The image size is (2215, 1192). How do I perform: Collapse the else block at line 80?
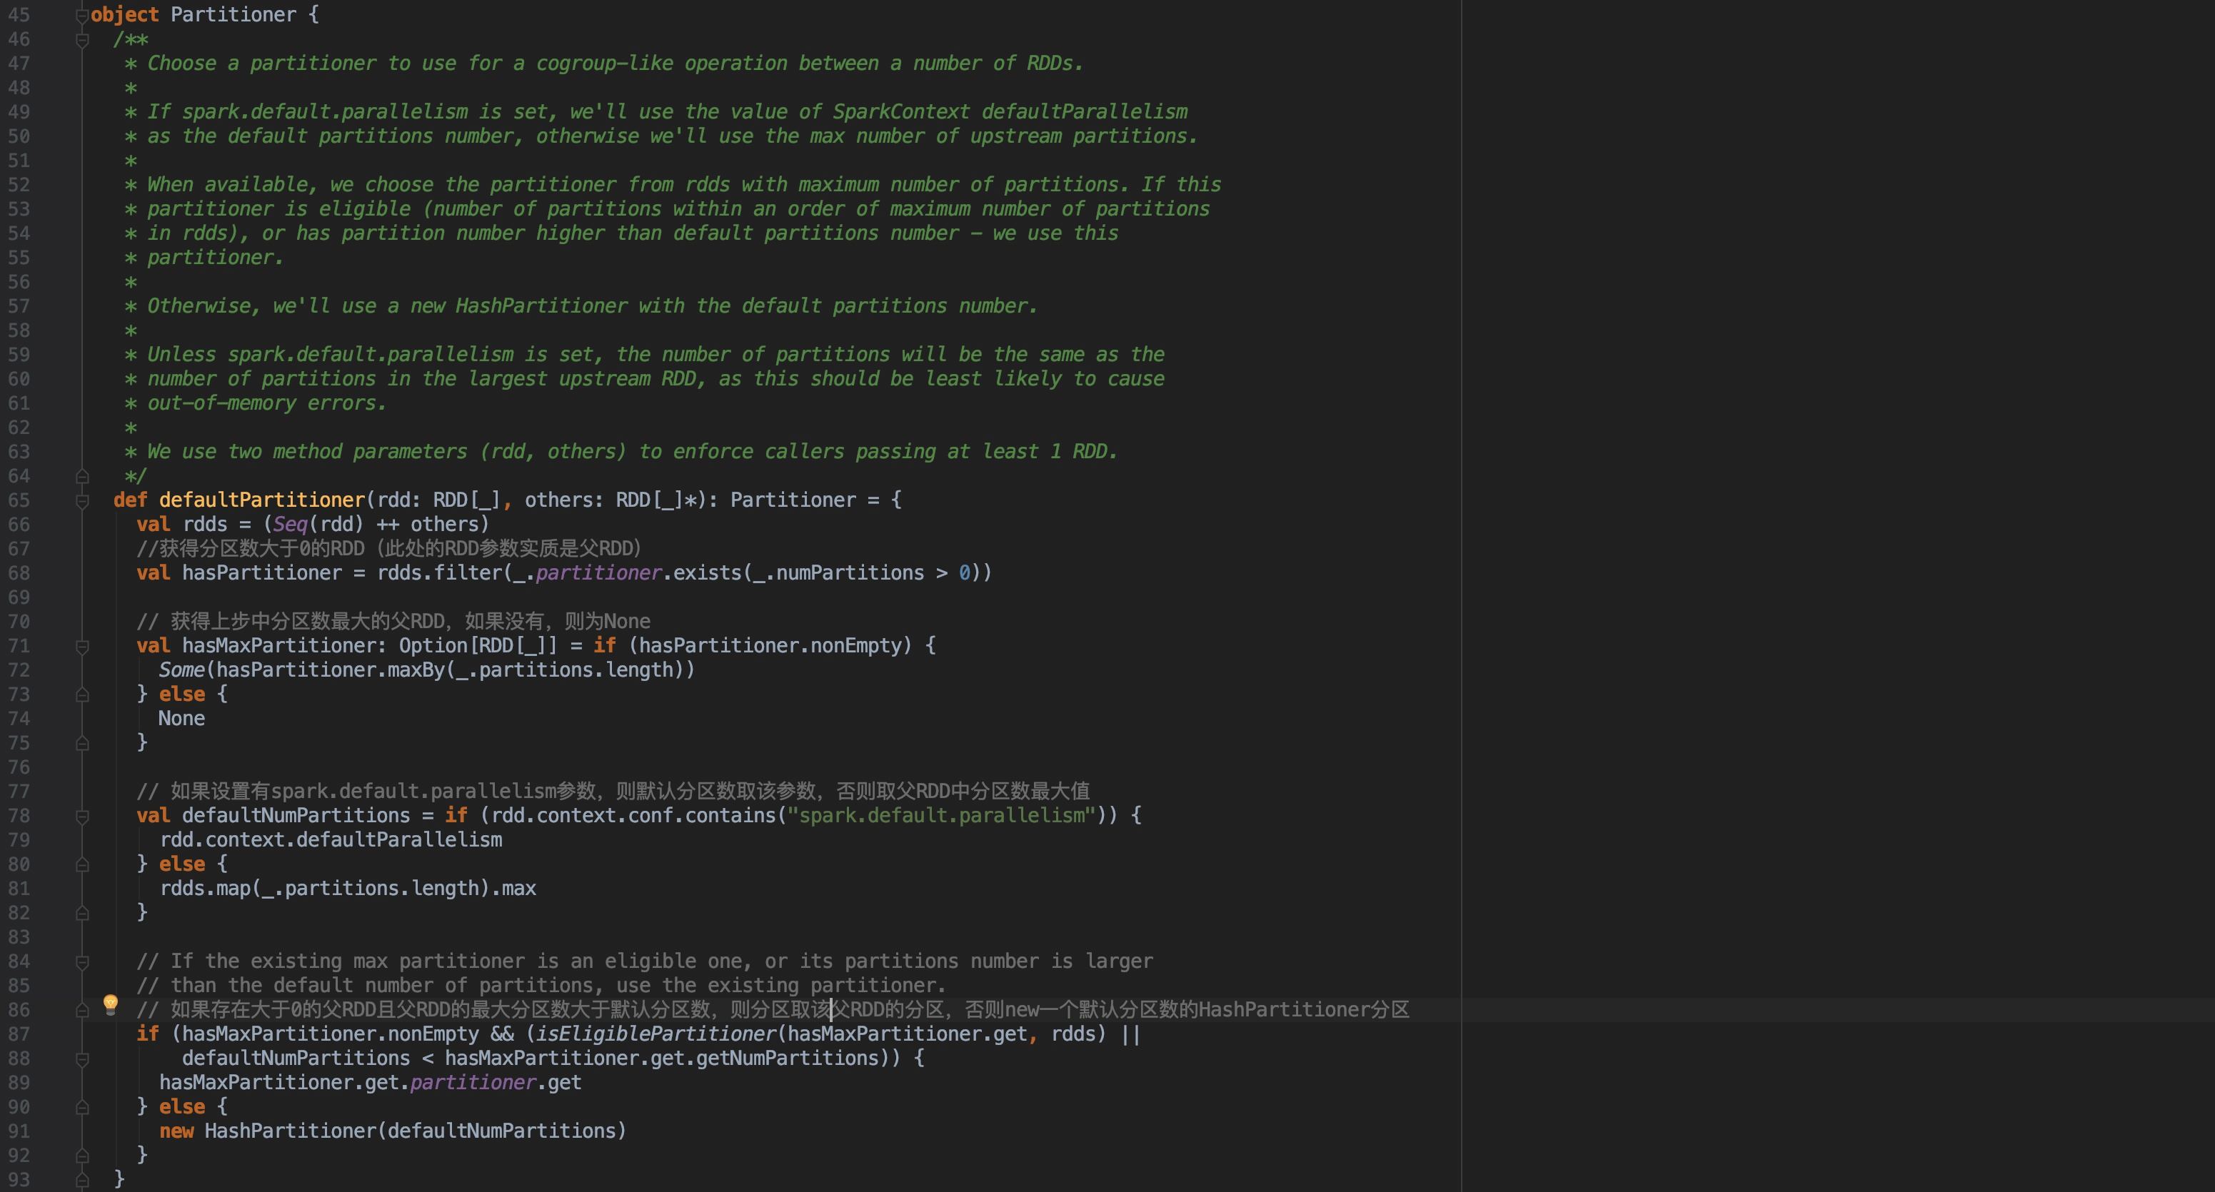pos(83,864)
